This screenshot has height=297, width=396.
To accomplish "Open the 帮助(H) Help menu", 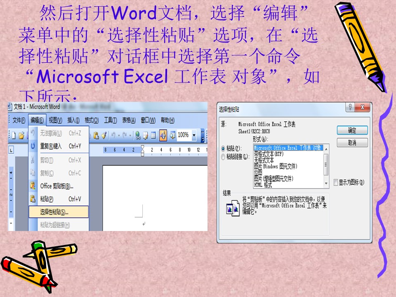I will point(167,120).
